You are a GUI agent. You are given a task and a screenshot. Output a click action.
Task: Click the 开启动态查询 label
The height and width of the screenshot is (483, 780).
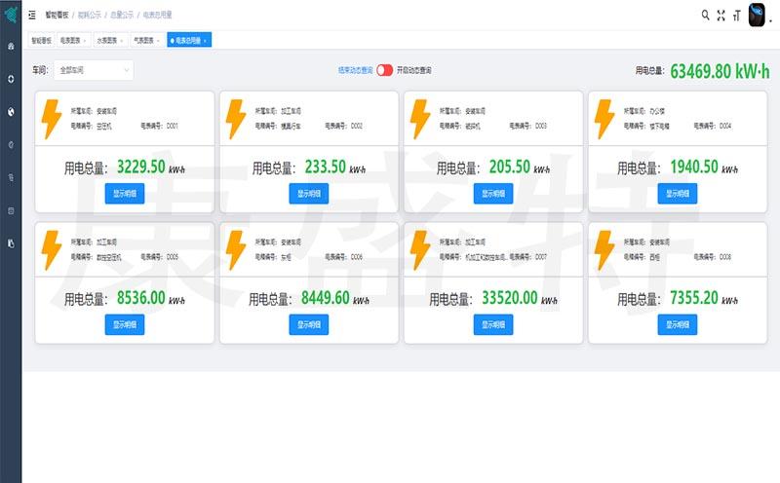point(413,70)
